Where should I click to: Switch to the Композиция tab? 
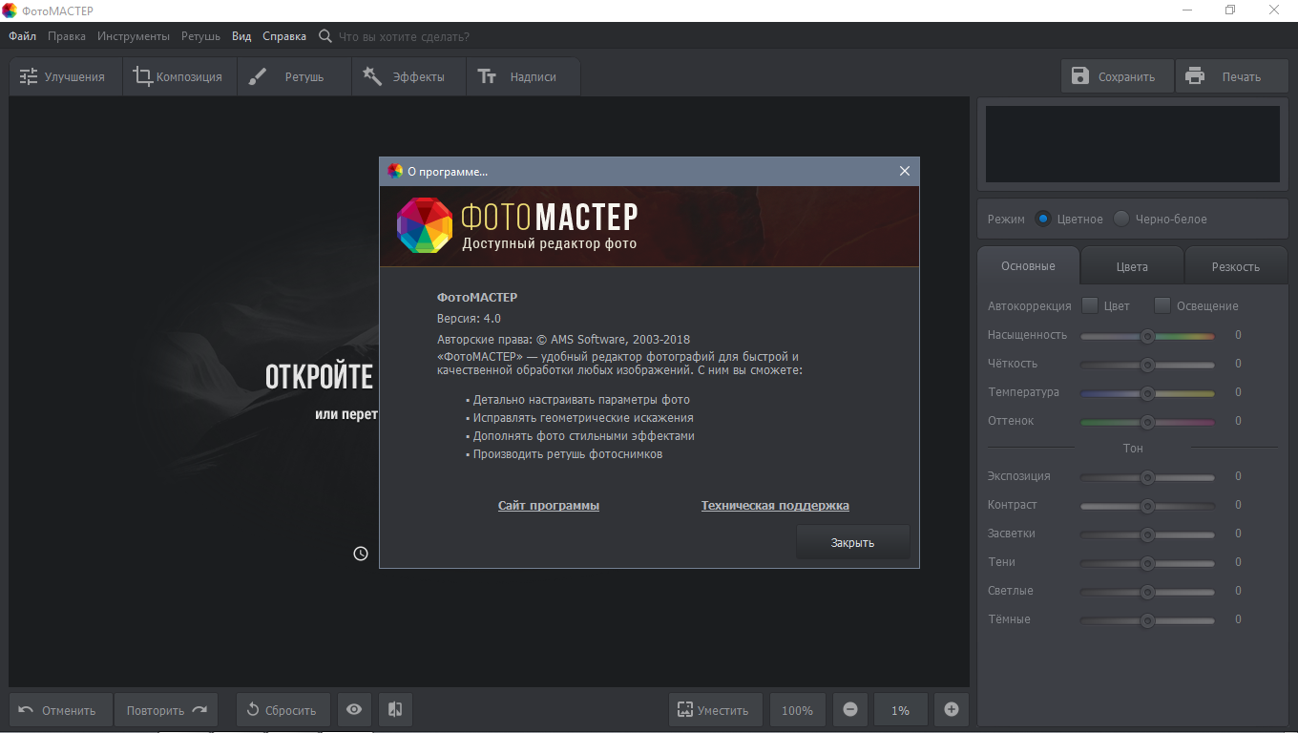179,76
